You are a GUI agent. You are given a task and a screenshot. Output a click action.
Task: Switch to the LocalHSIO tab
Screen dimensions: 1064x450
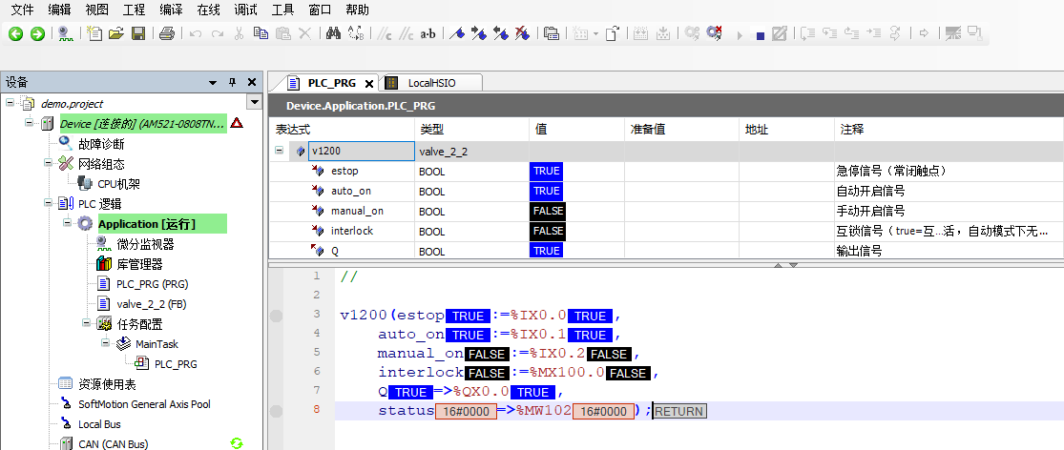tap(432, 83)
